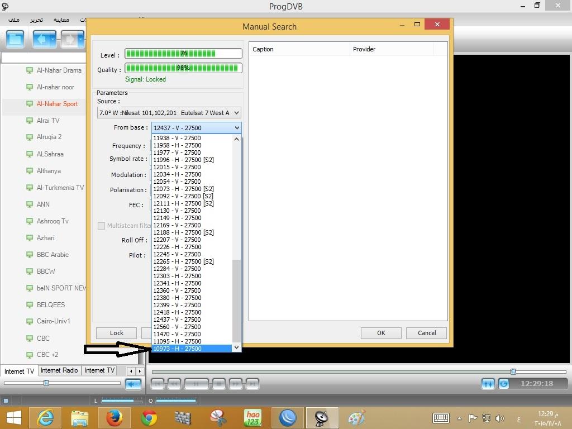The width and height of the screenshot is (572, 429).
Task: Open File Explorer from the taskbar
Action: 79,418
